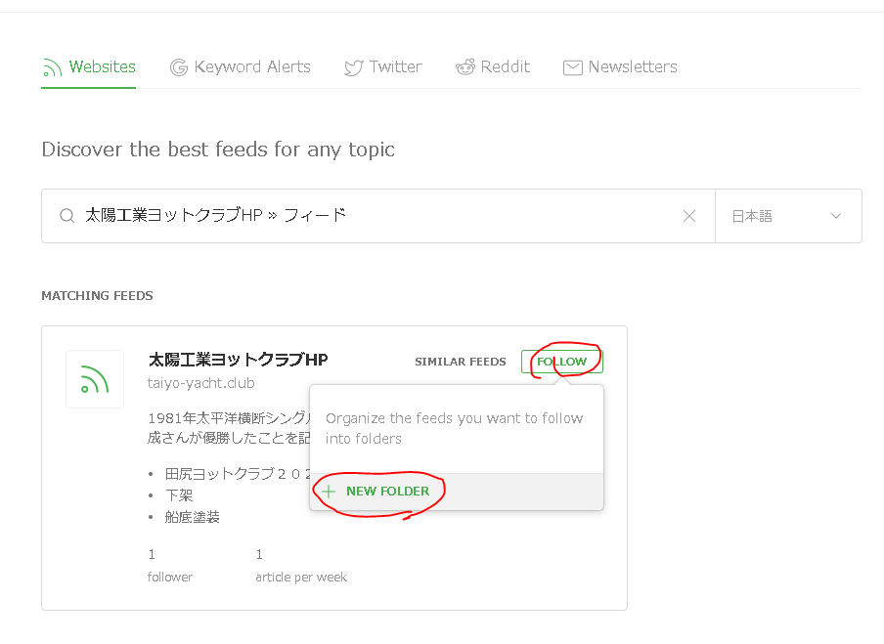Select the Newsletters tab
Viewport: 884px width, 644px height.
tap(620, 67)
